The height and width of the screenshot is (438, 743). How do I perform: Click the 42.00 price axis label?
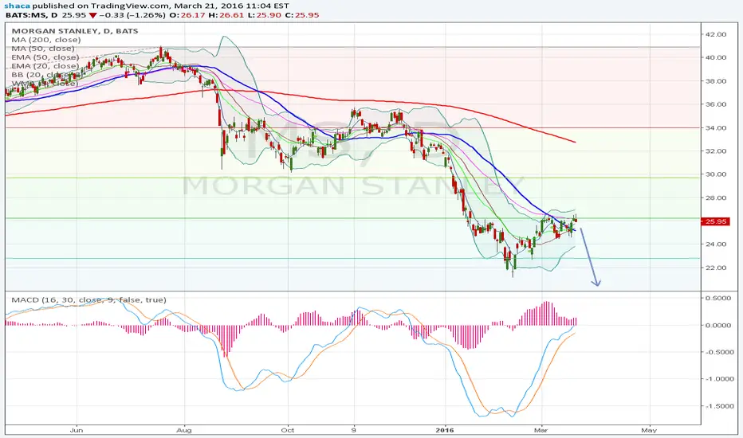click(x=716, y=34)
